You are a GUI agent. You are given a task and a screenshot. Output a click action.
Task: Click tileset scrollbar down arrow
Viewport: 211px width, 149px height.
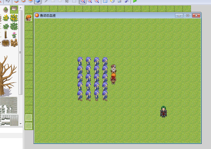[x=21, y=124]
